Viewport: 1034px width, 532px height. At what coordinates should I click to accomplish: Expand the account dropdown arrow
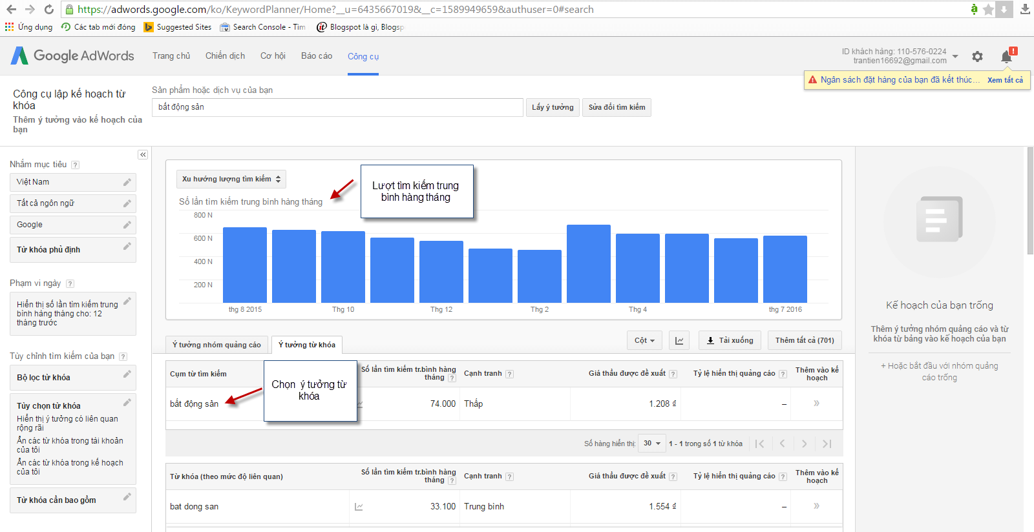pos(955,56)
